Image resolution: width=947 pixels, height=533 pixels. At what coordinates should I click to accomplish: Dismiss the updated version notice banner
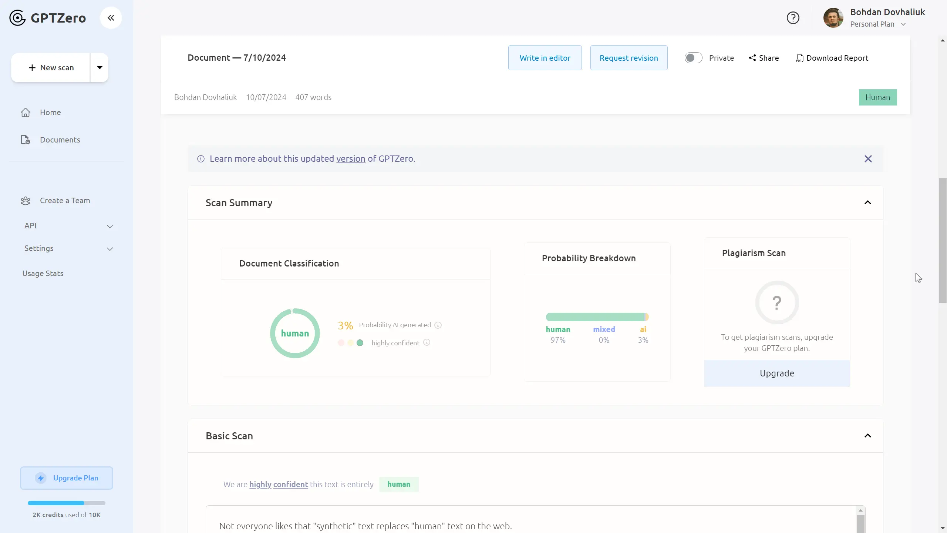click(868, 159)
